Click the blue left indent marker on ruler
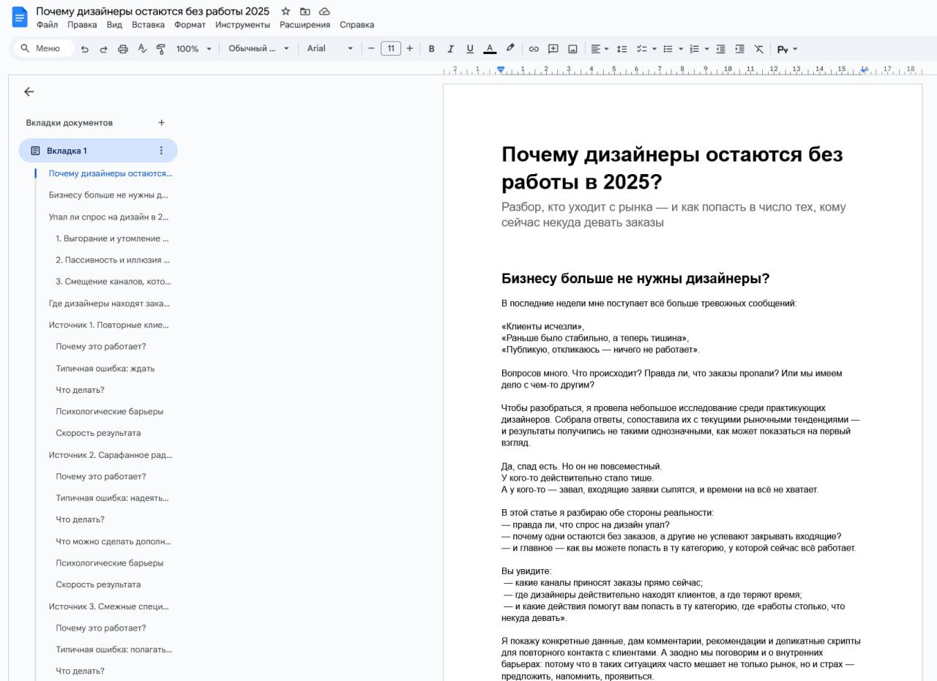The image size is (937, 681). pos(501,69)
